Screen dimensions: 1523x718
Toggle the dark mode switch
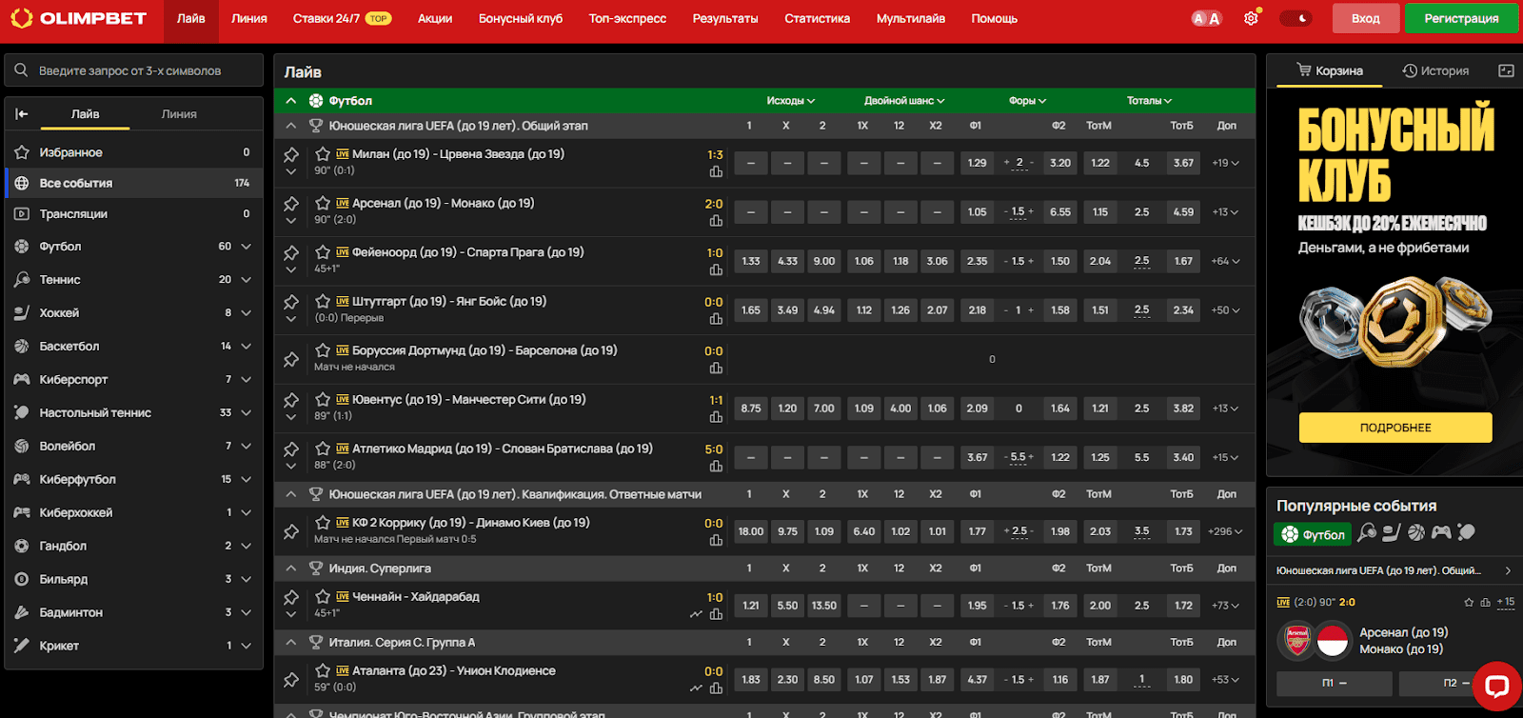(x=1296, y=18)
